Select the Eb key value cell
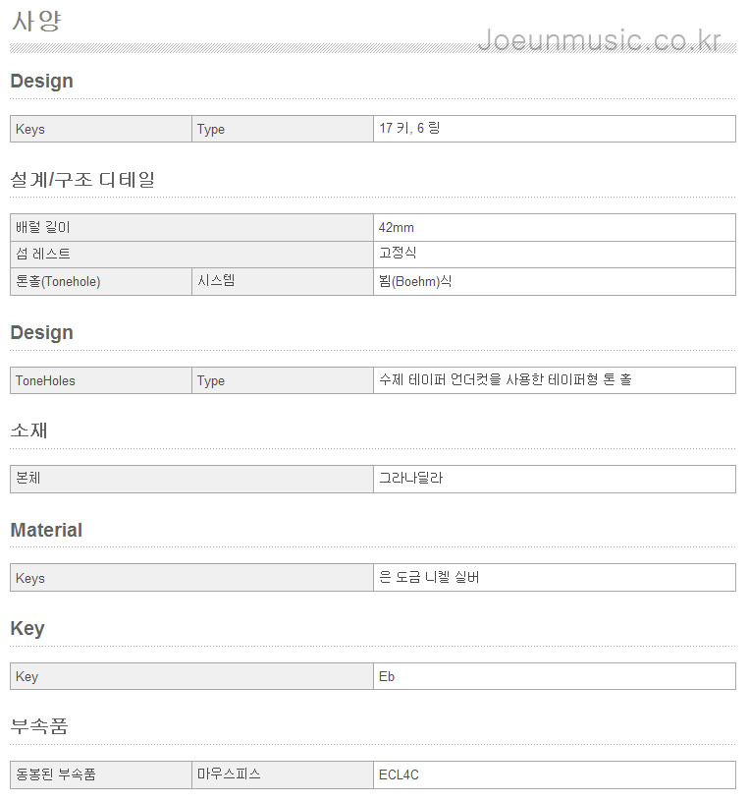Image resolution: width=749 pixels, height=802 pixels. [555, 676]
